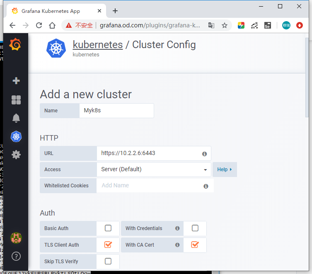Click the info icon beside Whitelisted Cookies
The height and width of the screenshot is (274, 312).
(206, 186)
